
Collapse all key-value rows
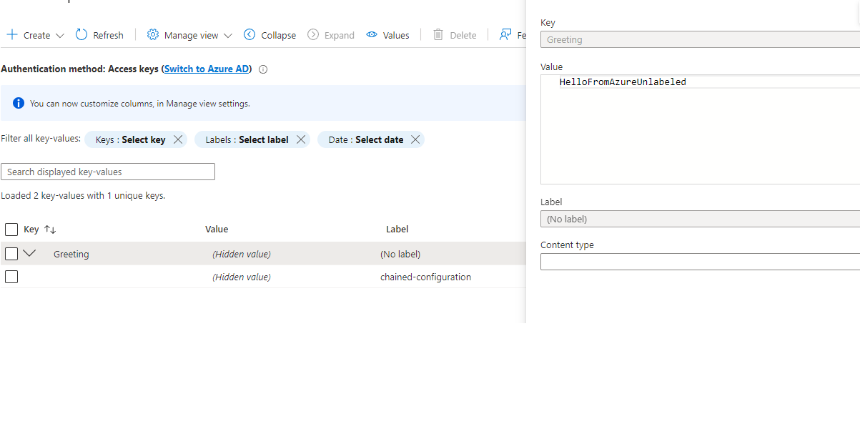pos(270,34)
